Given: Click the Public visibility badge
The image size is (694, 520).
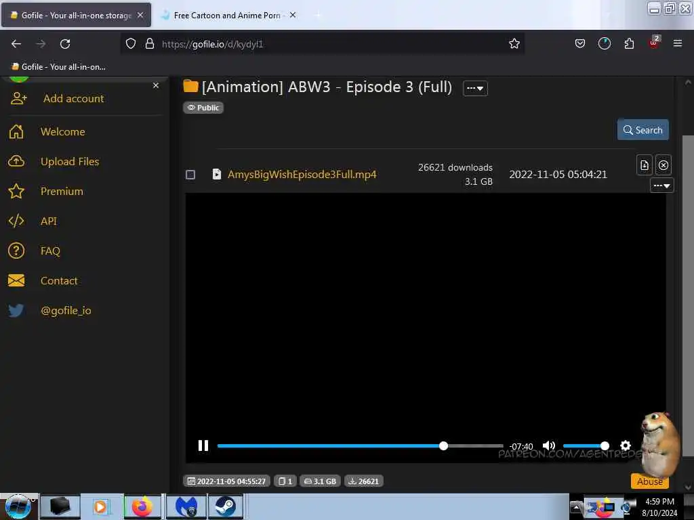Looking at the screenshot, I should (203, 108).
